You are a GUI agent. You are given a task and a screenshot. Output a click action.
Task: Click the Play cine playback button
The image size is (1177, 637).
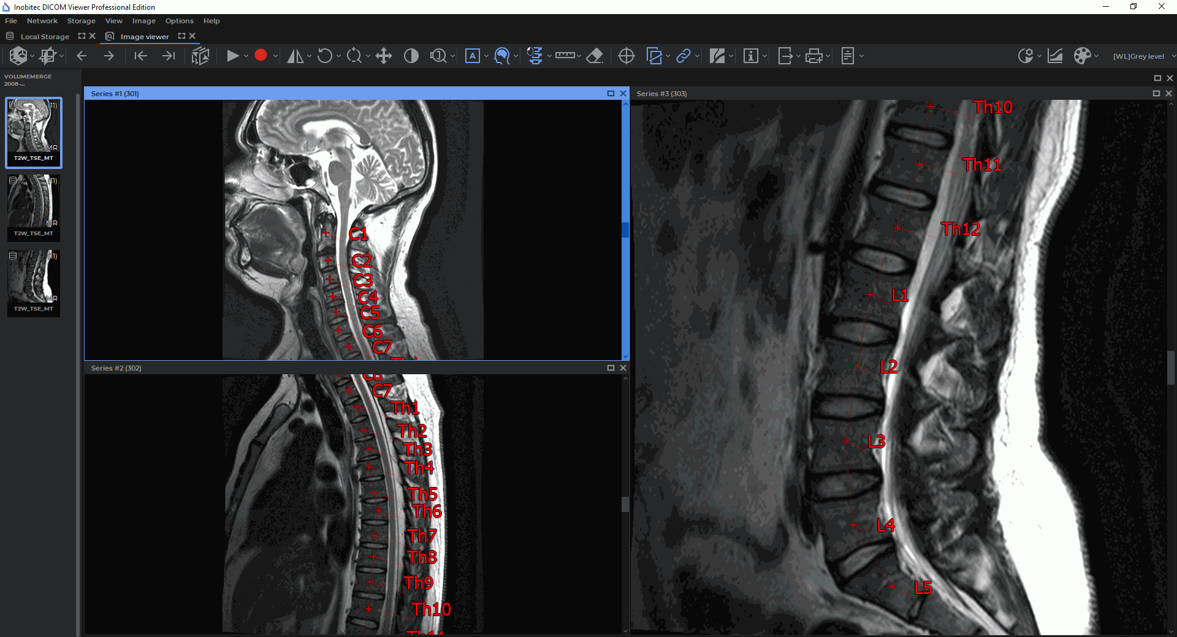click(x=232, y=56)
